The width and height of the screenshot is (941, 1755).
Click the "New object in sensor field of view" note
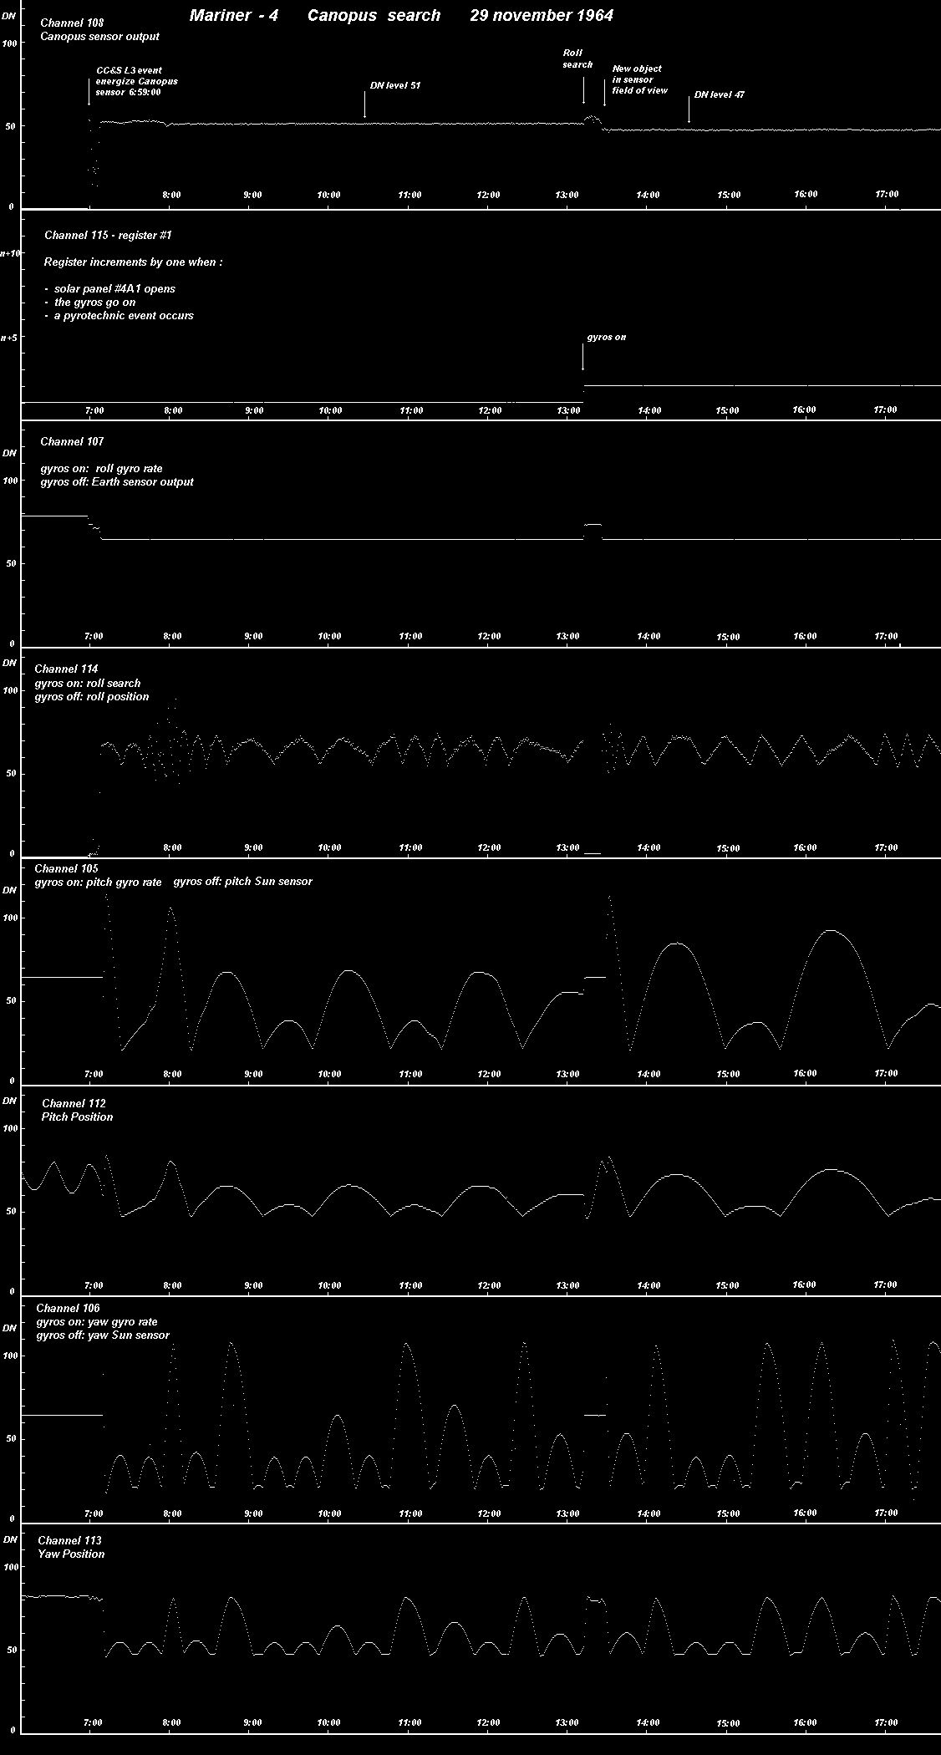pos(640,79)
